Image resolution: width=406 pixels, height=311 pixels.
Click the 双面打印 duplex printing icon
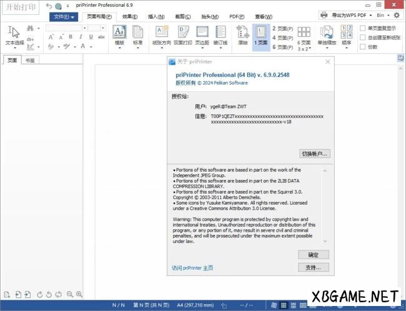(x=182, y=34)
